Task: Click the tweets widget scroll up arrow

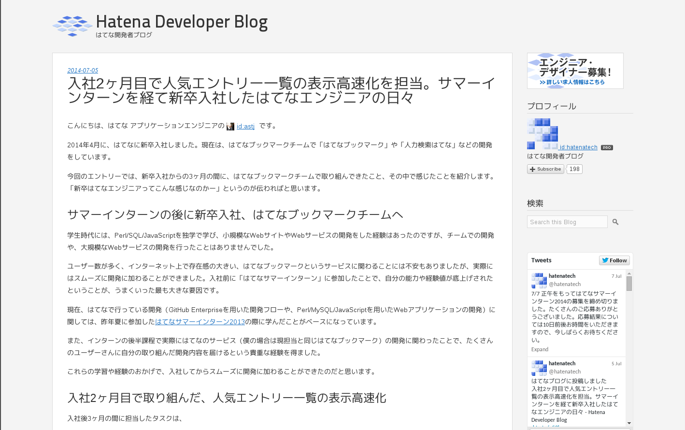Action: coord(629,273)
